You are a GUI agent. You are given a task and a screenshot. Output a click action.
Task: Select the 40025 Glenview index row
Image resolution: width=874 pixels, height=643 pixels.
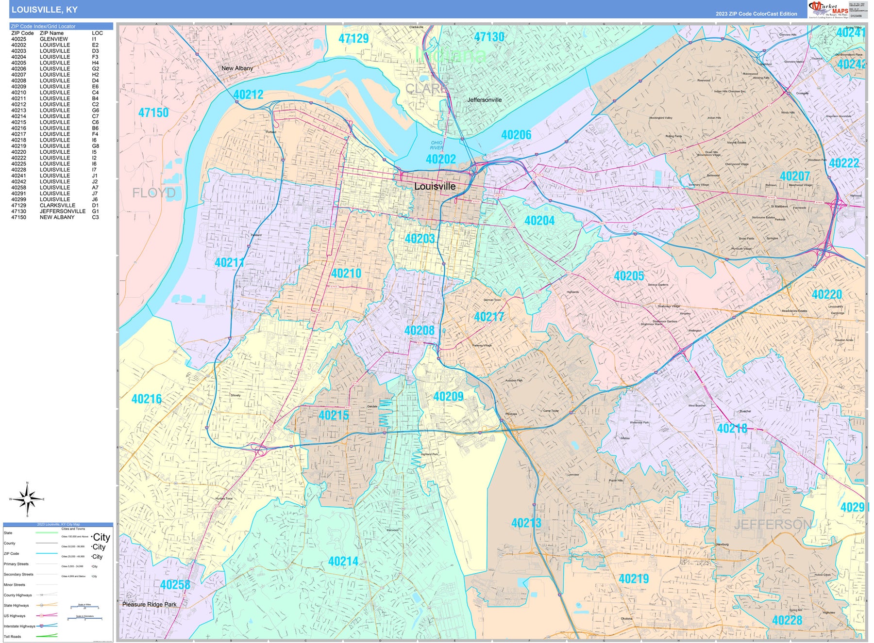coord(55,39)
